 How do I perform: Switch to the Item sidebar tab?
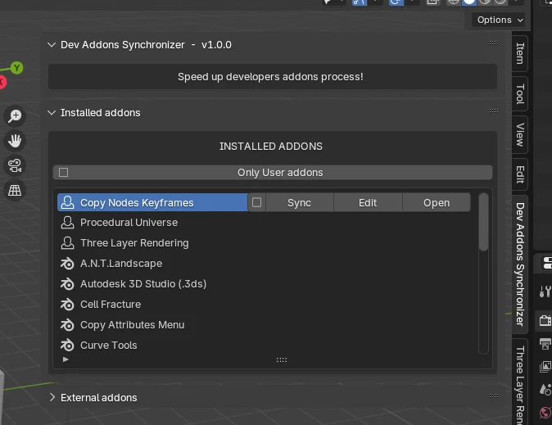coord(519,53)
